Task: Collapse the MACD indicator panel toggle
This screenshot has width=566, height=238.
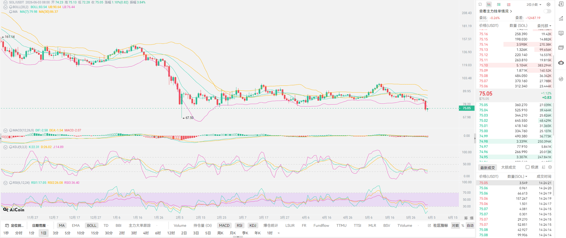Action: [x=5, y=130]
